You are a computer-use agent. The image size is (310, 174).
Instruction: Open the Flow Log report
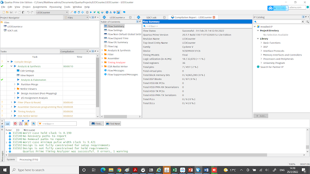tap(113, 46)
